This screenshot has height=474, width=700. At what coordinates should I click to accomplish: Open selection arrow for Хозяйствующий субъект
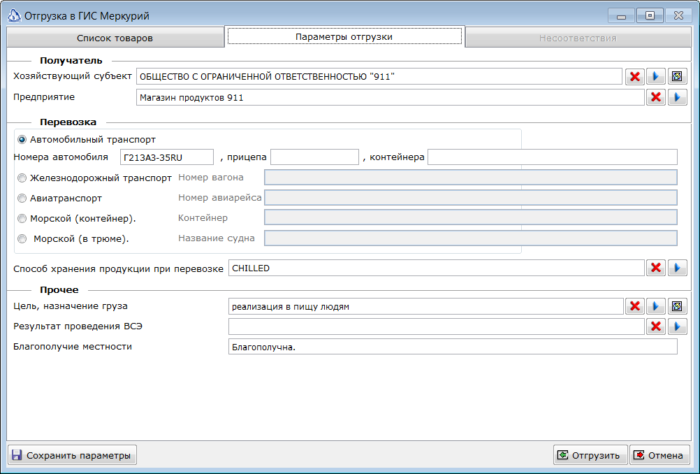[656, 76]
